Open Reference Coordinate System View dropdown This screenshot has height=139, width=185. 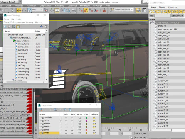pyautogui.click(x=37, y=10)
